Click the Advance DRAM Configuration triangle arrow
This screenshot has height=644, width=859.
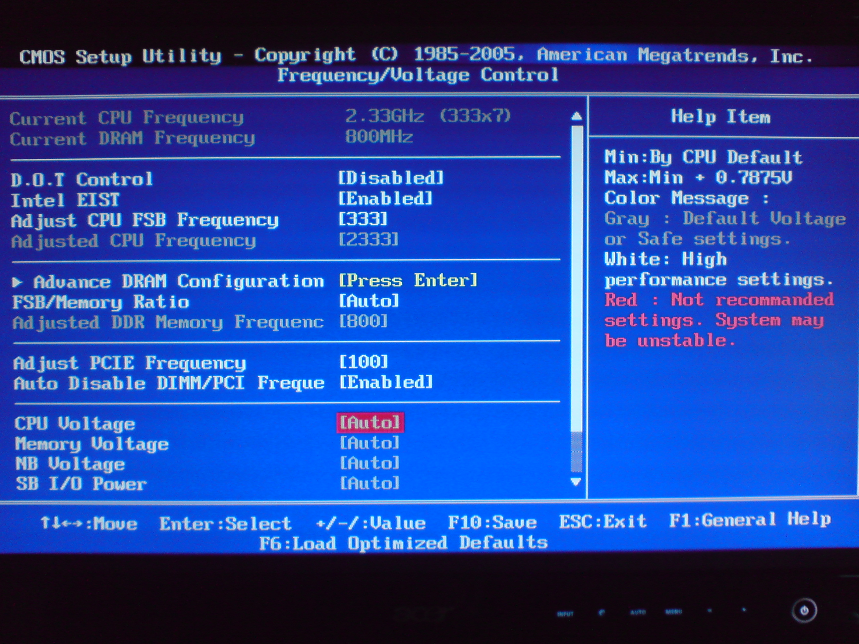[17, 282]
